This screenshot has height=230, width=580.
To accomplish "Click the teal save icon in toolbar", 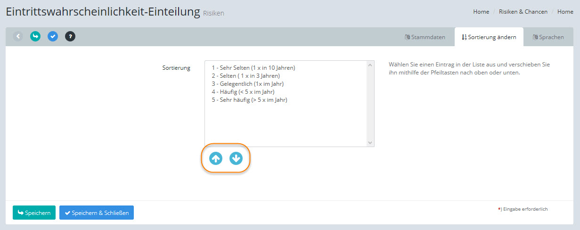I will click(35, 36).
